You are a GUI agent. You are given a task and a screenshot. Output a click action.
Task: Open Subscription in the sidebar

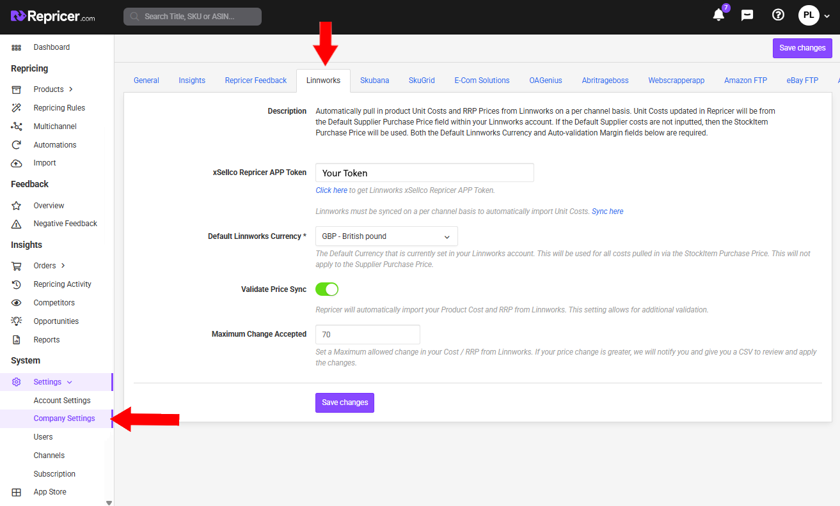tap(54, 474)
